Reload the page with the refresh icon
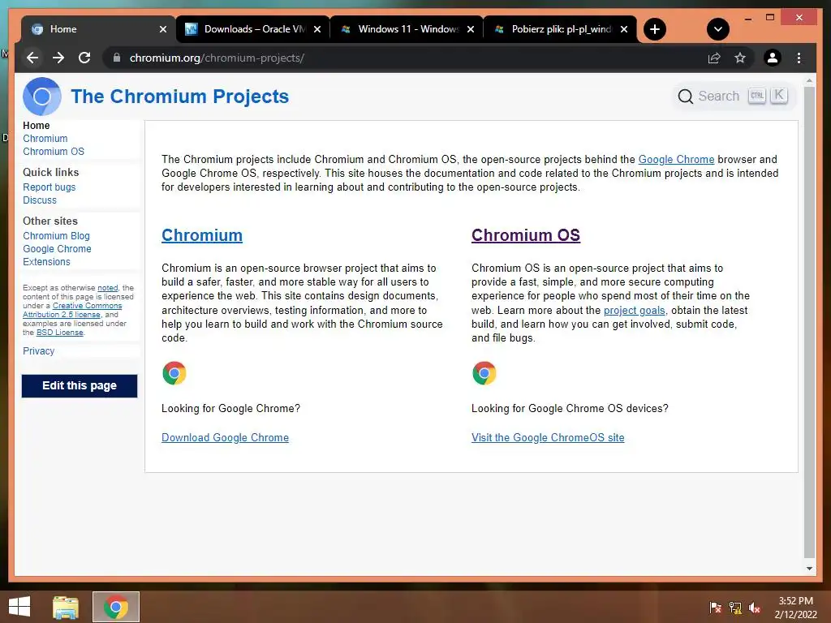The height and width of the screenshot is (623, 831). point(84,58)
